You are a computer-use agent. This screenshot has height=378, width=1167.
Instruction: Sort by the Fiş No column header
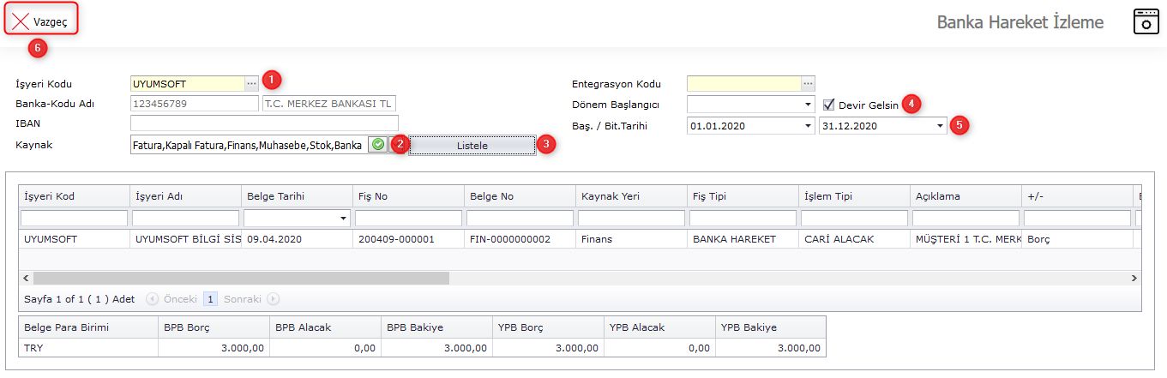point(408,196)
